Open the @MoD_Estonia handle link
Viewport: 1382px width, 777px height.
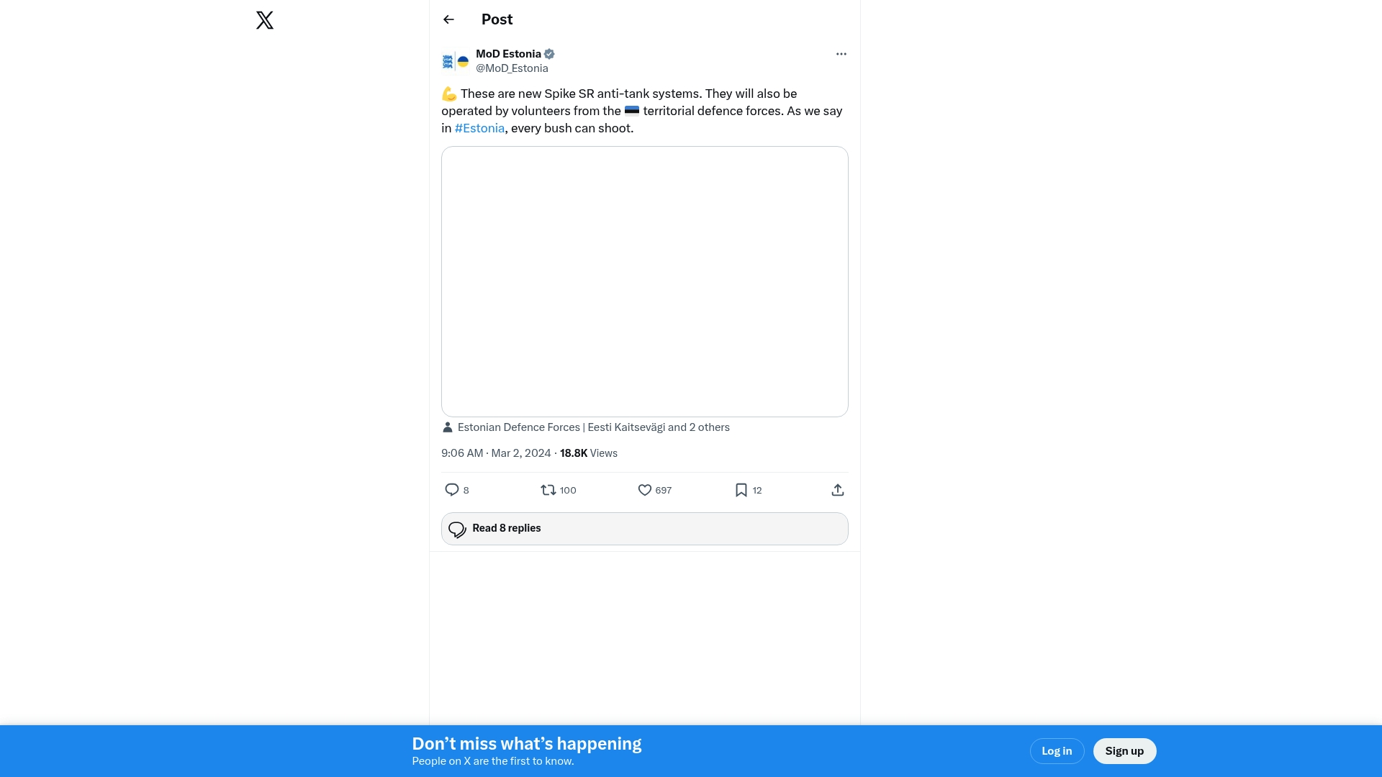pyautogui.click(x=512, y=68)
